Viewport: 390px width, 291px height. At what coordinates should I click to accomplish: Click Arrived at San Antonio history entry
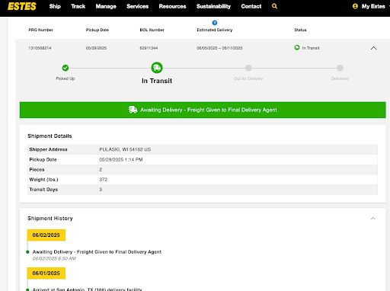click(88, 289)
